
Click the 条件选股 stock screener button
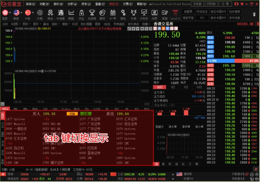point(235,18)
